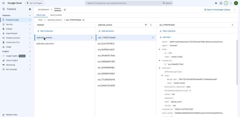Focus the resource search field
The width and height of the screenshot is (240, 117).
click(124, 3)
